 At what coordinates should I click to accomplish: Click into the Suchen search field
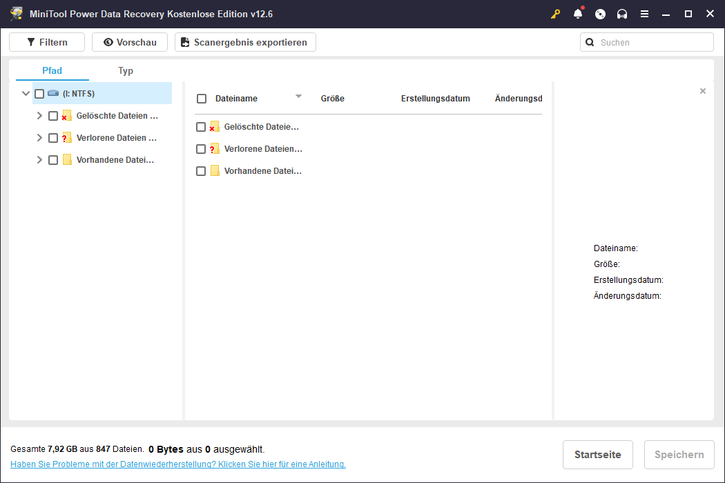tap(647, 42)
